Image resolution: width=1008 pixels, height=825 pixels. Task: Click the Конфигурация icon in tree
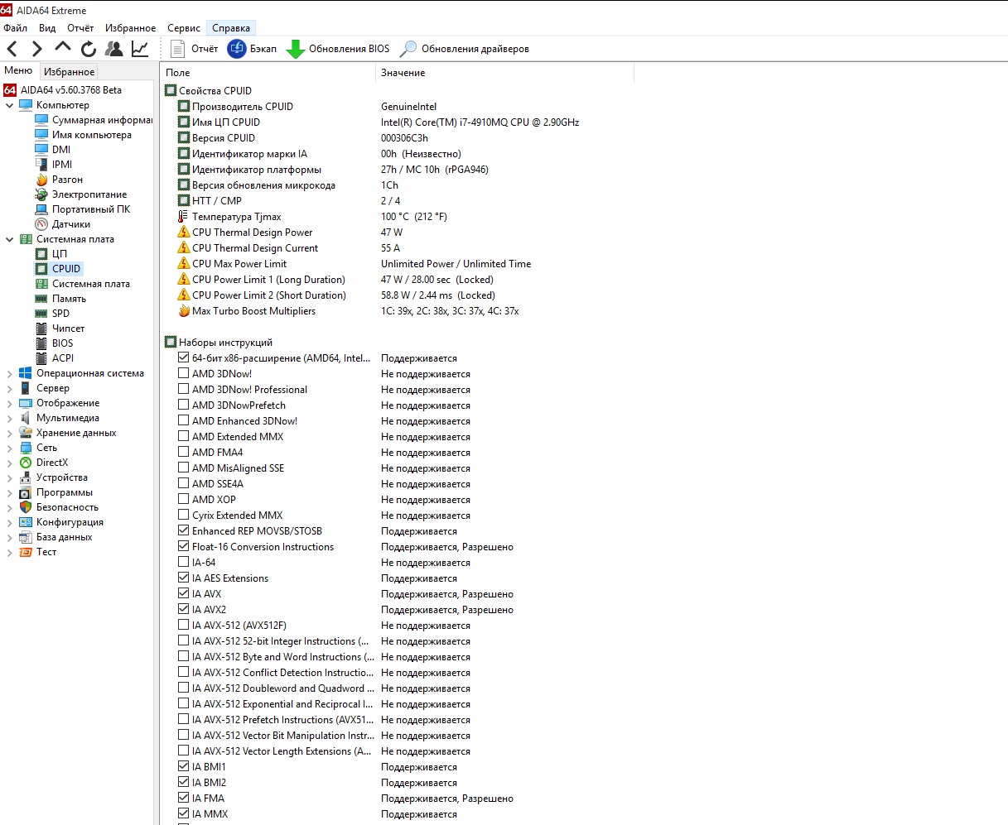coord(26,522)
